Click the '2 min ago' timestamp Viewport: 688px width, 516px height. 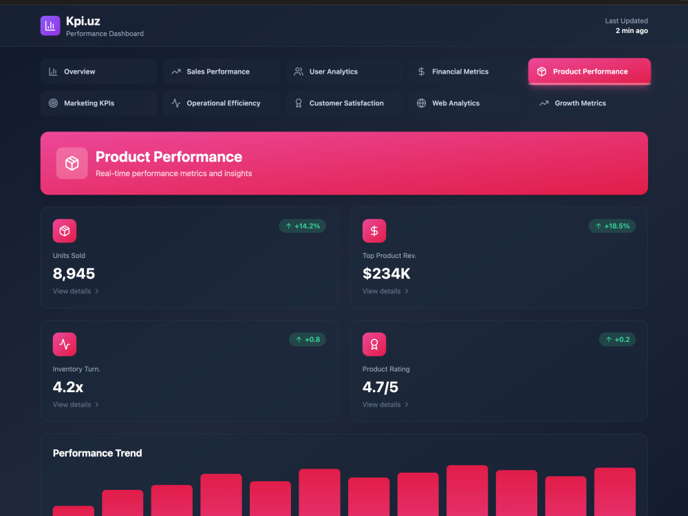coord(632,31)
